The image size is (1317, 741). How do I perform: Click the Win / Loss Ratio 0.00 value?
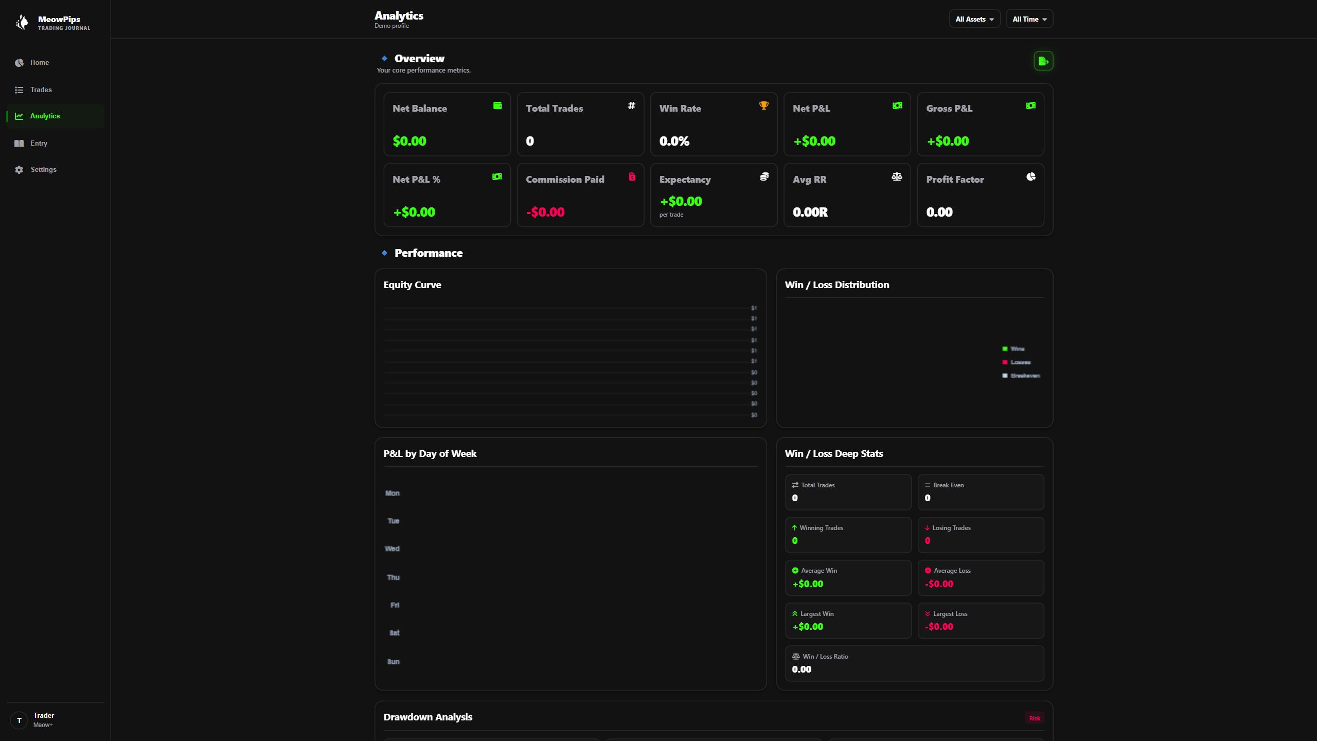(802, 669)
